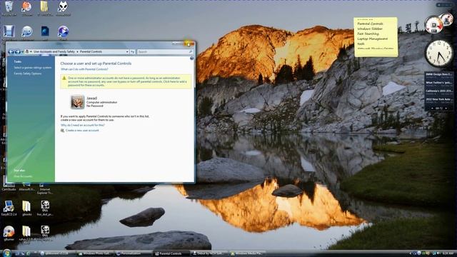Open the CamStudio desktop icon
The height and width of the screenshot is (257, 457).
9,186
